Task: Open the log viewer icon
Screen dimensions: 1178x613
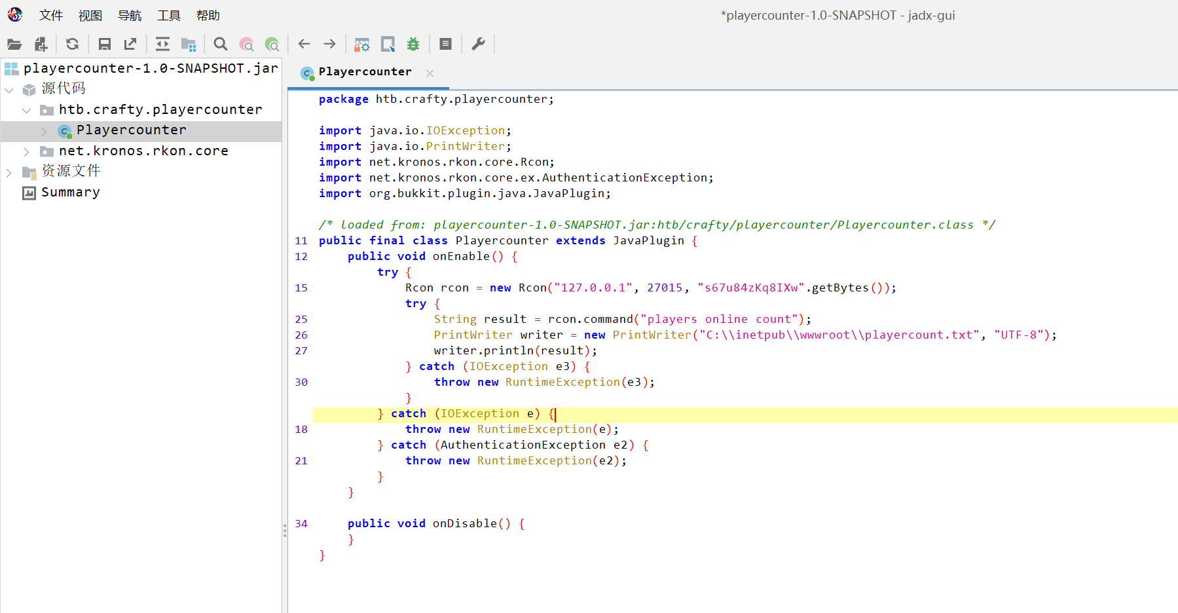Action: coord(445,44)
